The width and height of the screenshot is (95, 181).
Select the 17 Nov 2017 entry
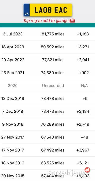pos(47,150)
